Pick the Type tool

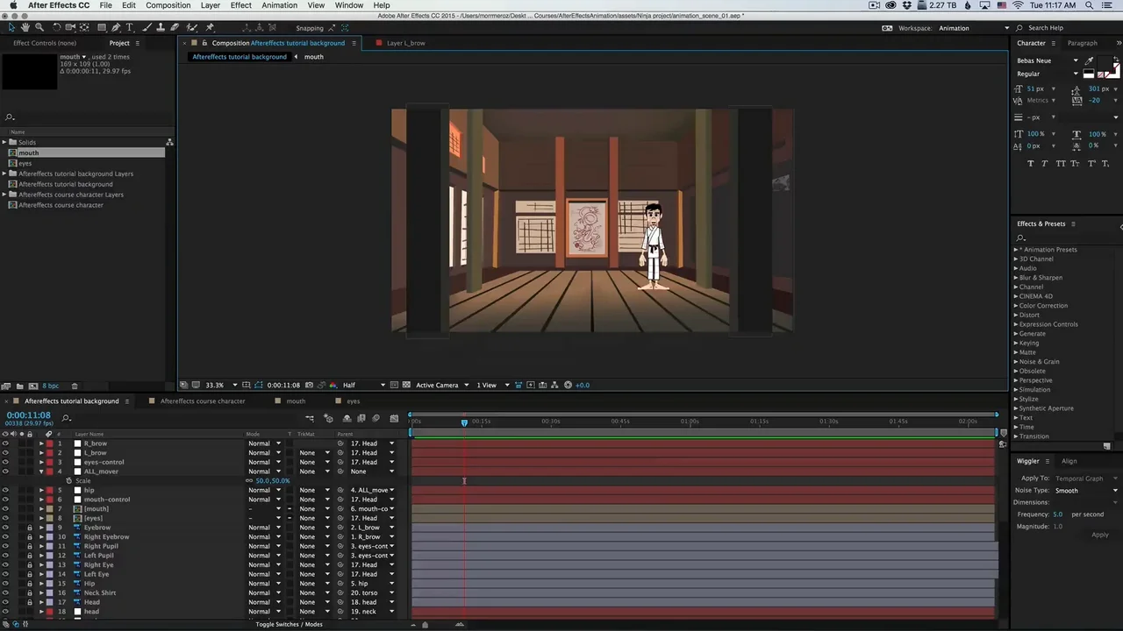130,28
